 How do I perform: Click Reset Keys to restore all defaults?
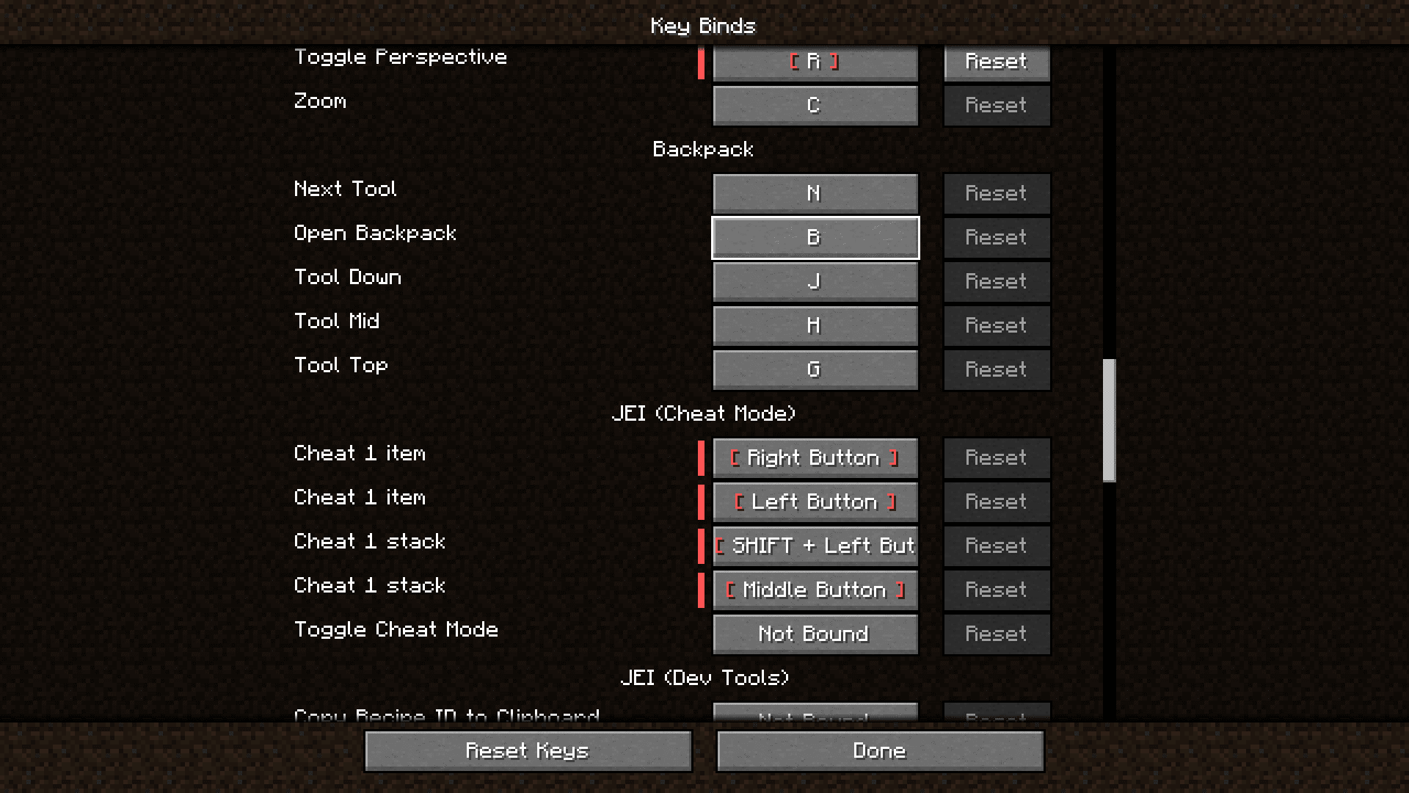pos(528,750)
